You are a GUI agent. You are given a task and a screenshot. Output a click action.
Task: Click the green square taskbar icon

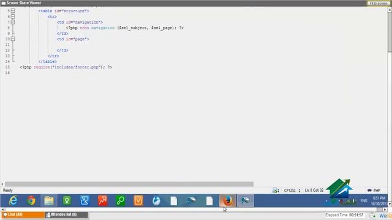[x=67, y=200]
